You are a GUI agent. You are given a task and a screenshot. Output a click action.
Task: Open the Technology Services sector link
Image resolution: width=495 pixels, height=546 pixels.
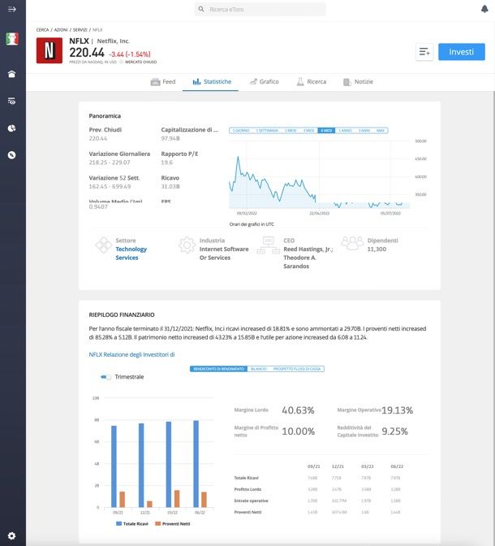[x=131, y=253]
